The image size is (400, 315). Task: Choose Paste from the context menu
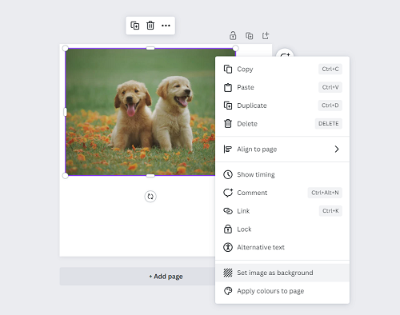coord(282,87)
